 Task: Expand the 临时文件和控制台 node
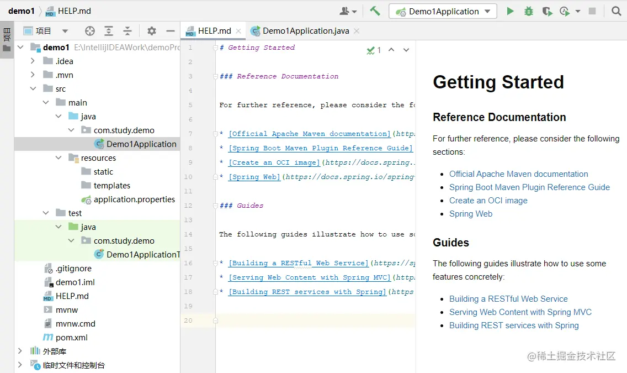click(20, 365)
